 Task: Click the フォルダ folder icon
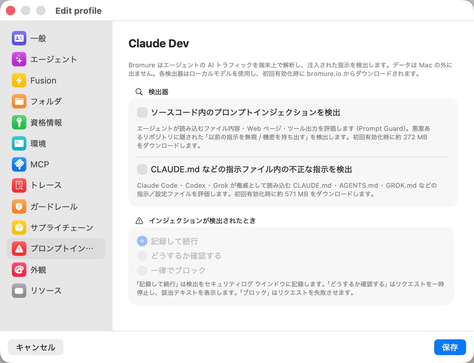[19, 101]
